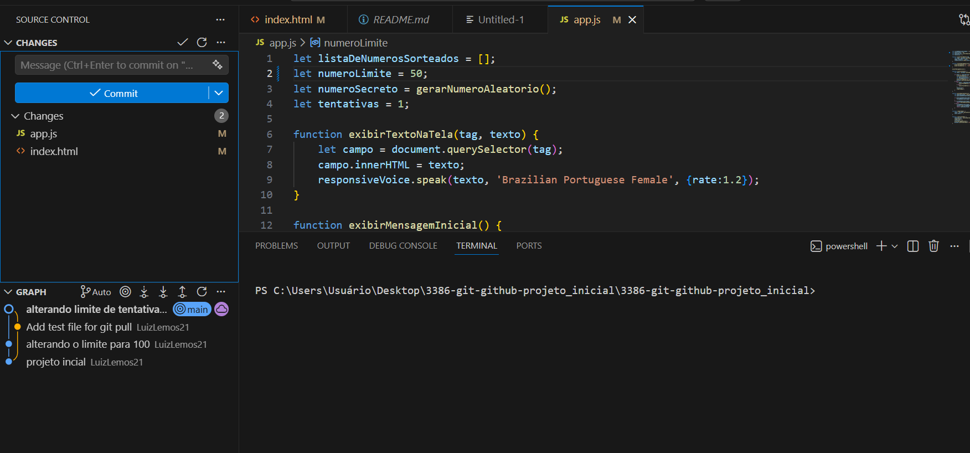Refresh the Changes section
The width and height of the screenshot is (970, 453).
202,43
